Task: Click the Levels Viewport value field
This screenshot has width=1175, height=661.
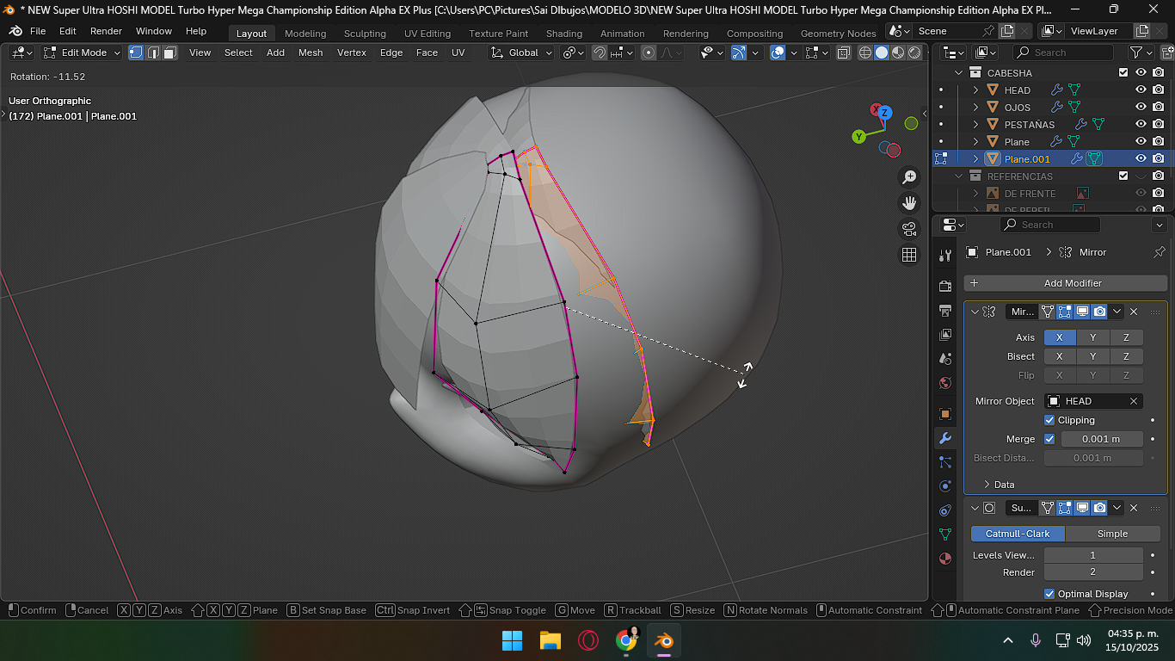Action: click(1092, 555)
